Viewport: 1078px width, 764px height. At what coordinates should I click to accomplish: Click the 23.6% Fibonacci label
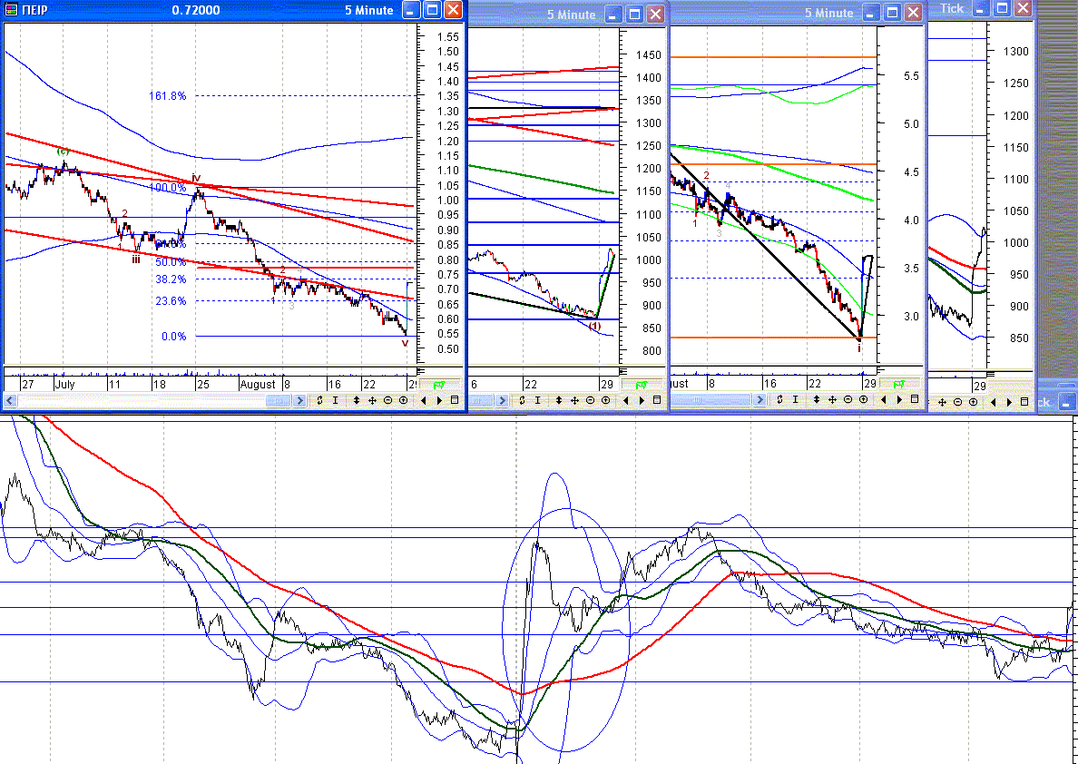pyautogui.click(x=171, y=300)
